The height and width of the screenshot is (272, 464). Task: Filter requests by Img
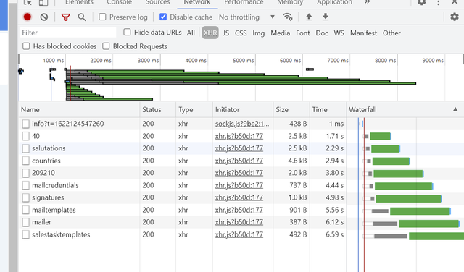coord(258,33)
